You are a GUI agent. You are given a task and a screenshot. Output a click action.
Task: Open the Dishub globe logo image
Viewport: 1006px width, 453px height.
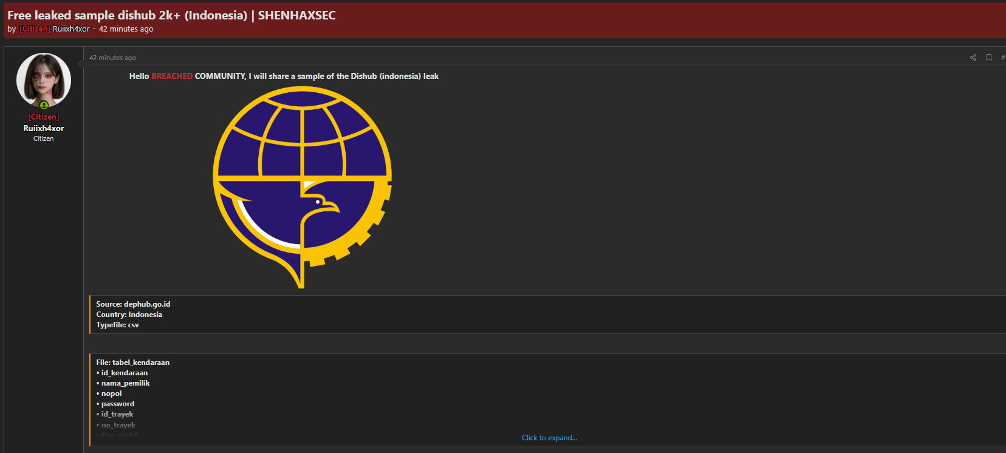(x=303, y=187)
